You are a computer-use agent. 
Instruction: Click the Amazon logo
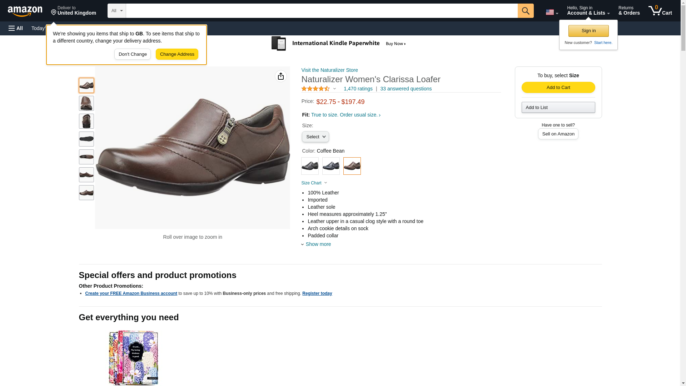(x=25, y=11)
